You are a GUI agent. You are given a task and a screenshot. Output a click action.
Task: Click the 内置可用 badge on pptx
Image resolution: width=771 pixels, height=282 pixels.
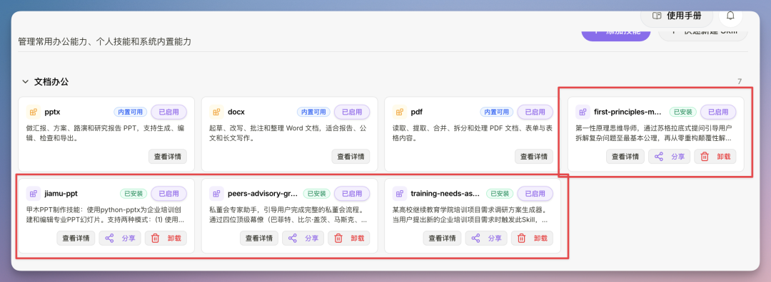pyautogui.click(x=131, y=112)
